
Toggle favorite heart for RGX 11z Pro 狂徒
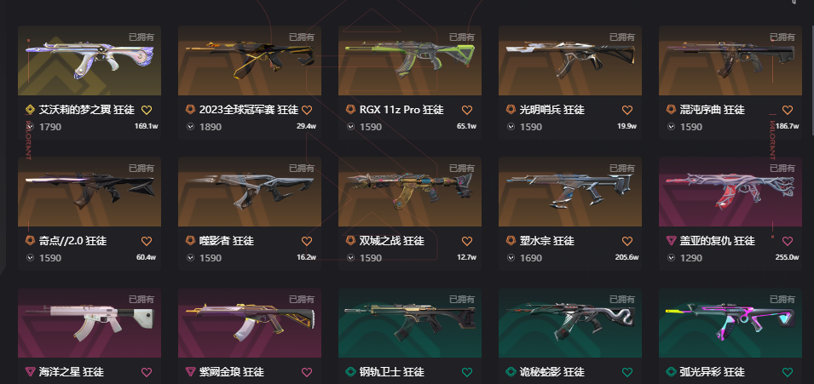(x=467, y=110)
